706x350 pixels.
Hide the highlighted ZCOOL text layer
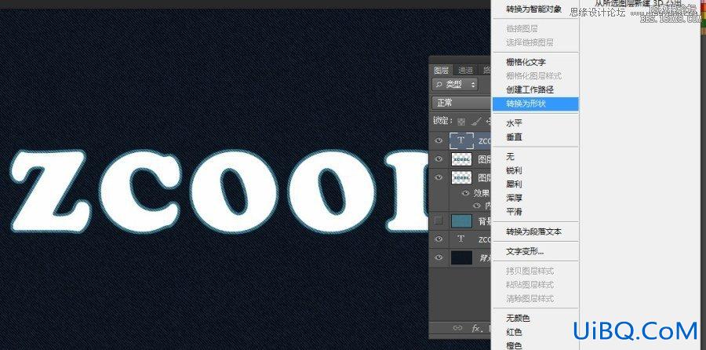click(439, 140)
